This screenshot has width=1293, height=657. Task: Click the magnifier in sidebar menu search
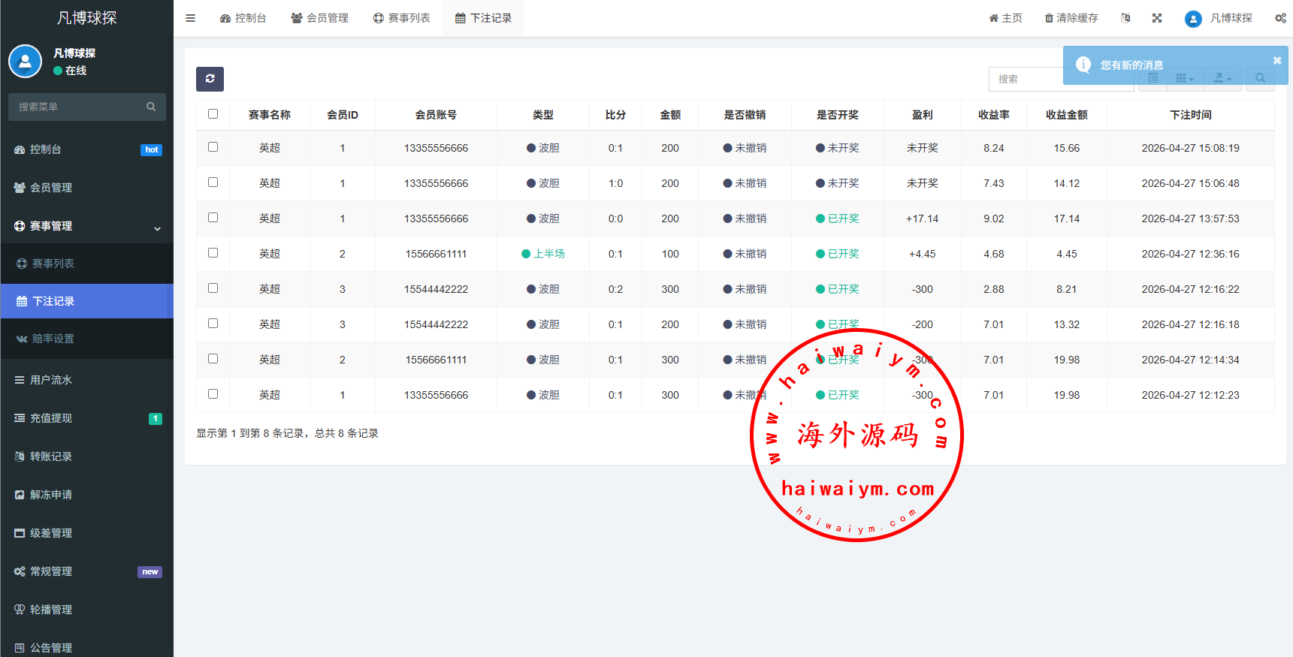point(151,107)
